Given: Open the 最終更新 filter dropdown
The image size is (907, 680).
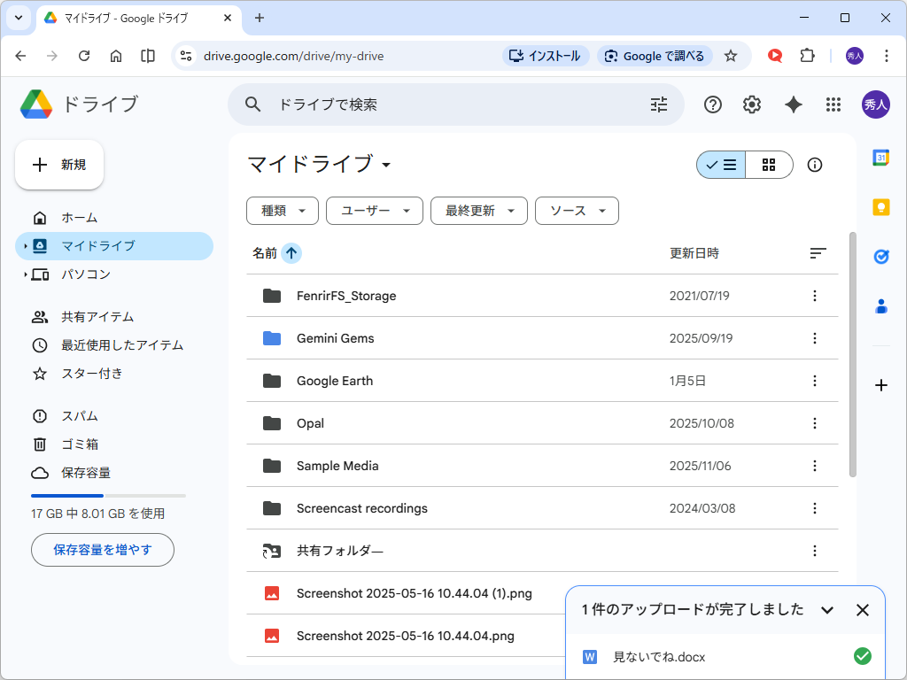Looking at the screenshot, I should [x=478, y=211].
